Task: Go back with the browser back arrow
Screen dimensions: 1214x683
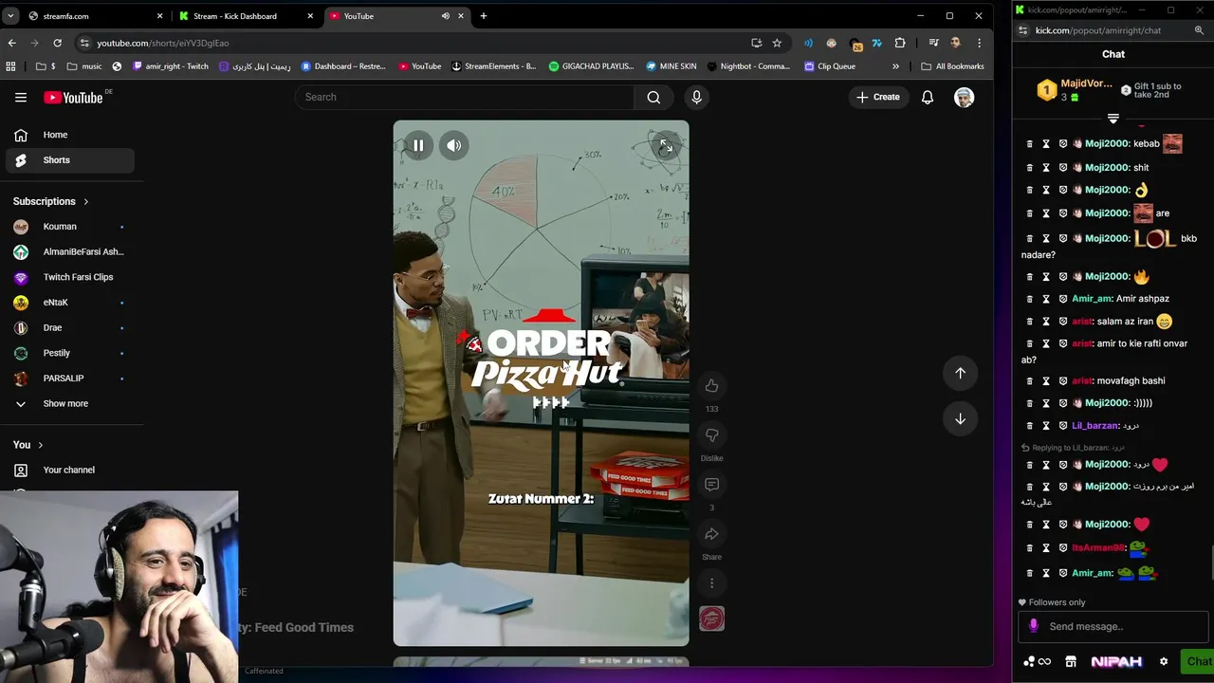Action: pos(11,43)
